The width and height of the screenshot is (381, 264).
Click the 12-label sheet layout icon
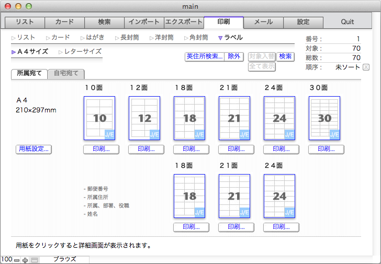tap(144, 118)
